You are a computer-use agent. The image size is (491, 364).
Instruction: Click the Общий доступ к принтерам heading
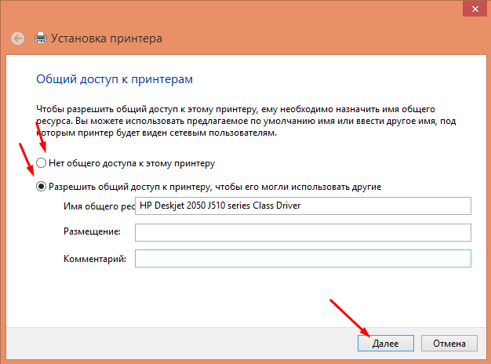pos(115,79)
